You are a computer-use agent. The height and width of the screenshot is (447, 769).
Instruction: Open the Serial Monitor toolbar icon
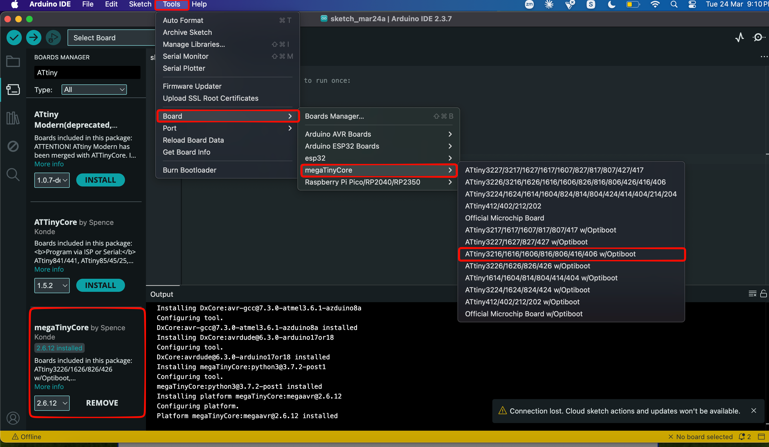[758, 38]
